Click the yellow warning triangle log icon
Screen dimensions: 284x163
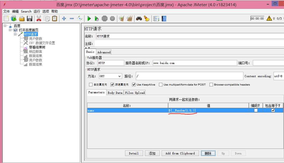tap(269, 18)
